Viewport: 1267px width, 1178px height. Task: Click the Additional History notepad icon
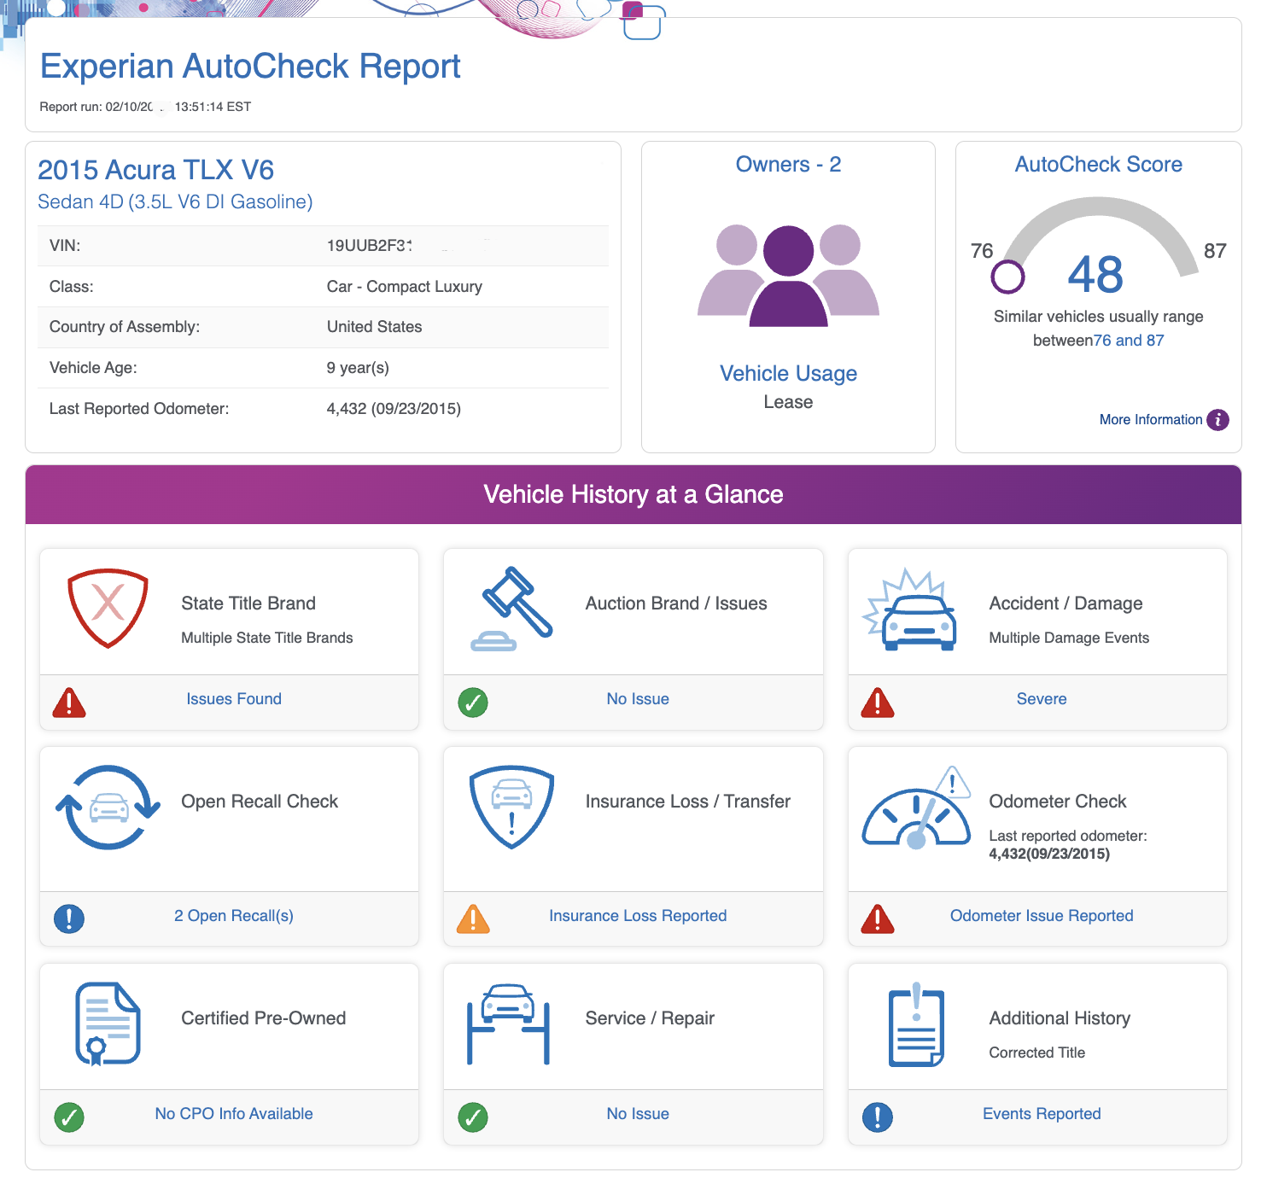[x=915, y=1024]
